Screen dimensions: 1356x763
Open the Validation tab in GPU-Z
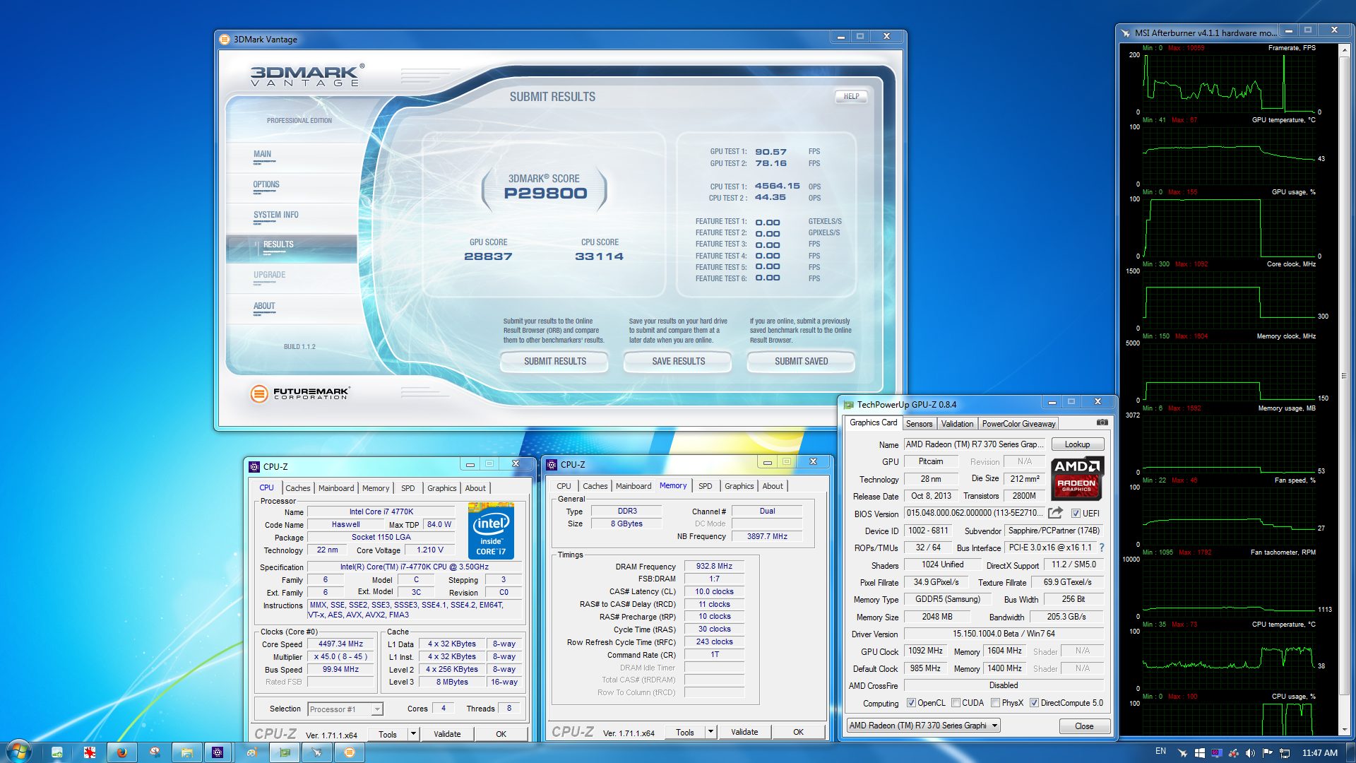[957, 424]
